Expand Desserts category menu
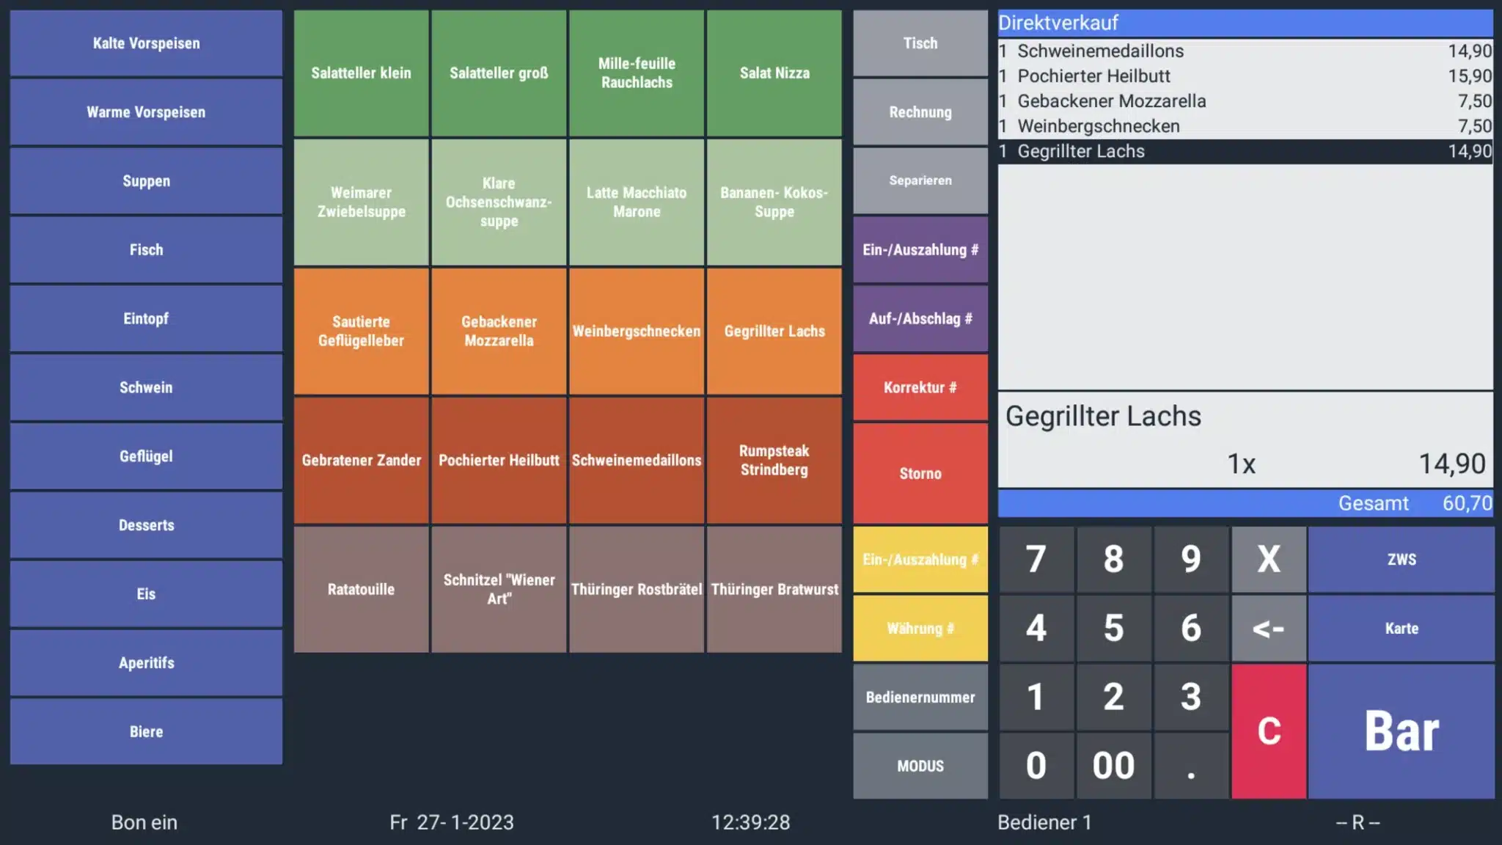 click(x=145, y=524)
